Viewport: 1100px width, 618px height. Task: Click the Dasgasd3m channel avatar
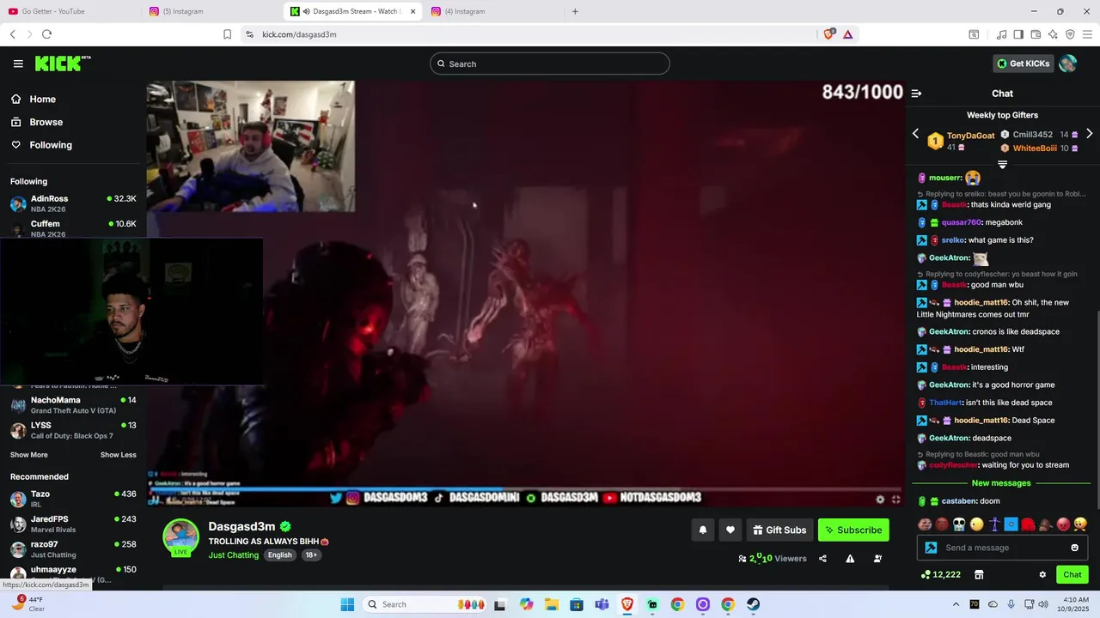click(180, 536)
